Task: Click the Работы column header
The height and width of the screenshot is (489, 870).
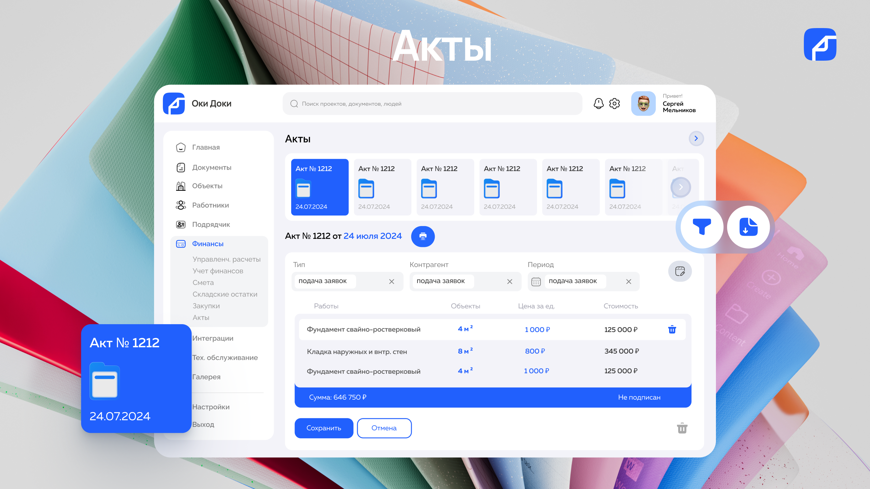Action: click(x=326, y=306)
